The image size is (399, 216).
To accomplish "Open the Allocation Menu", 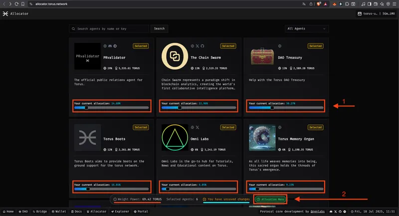I will click(x=271, y=199).
